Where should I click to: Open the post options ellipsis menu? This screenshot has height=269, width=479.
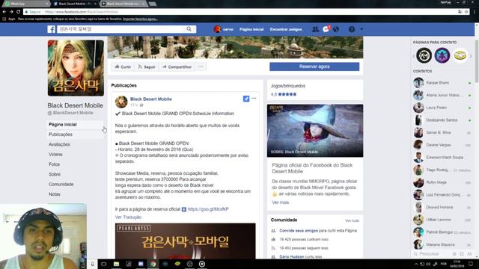click(x=254, y=99)
